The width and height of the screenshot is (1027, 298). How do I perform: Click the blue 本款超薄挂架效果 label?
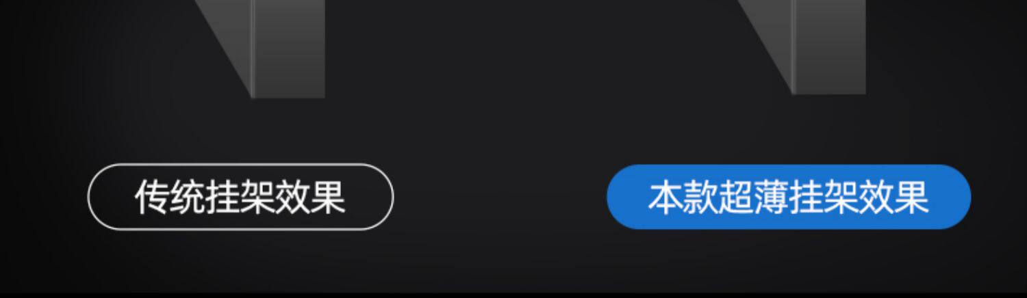point(789,197)
